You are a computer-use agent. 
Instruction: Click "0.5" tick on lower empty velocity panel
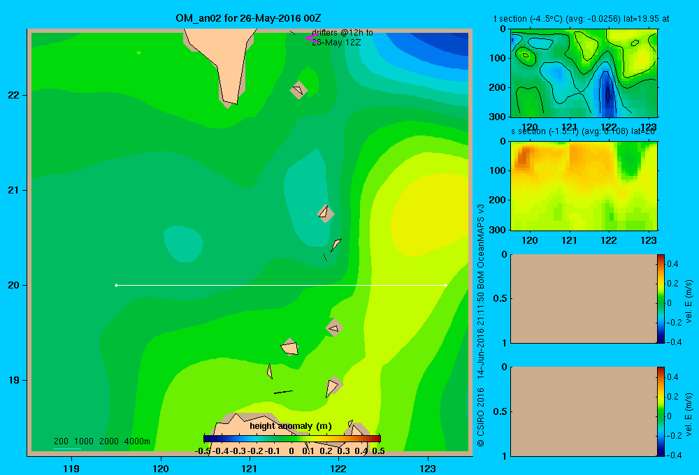click(500, 411)
